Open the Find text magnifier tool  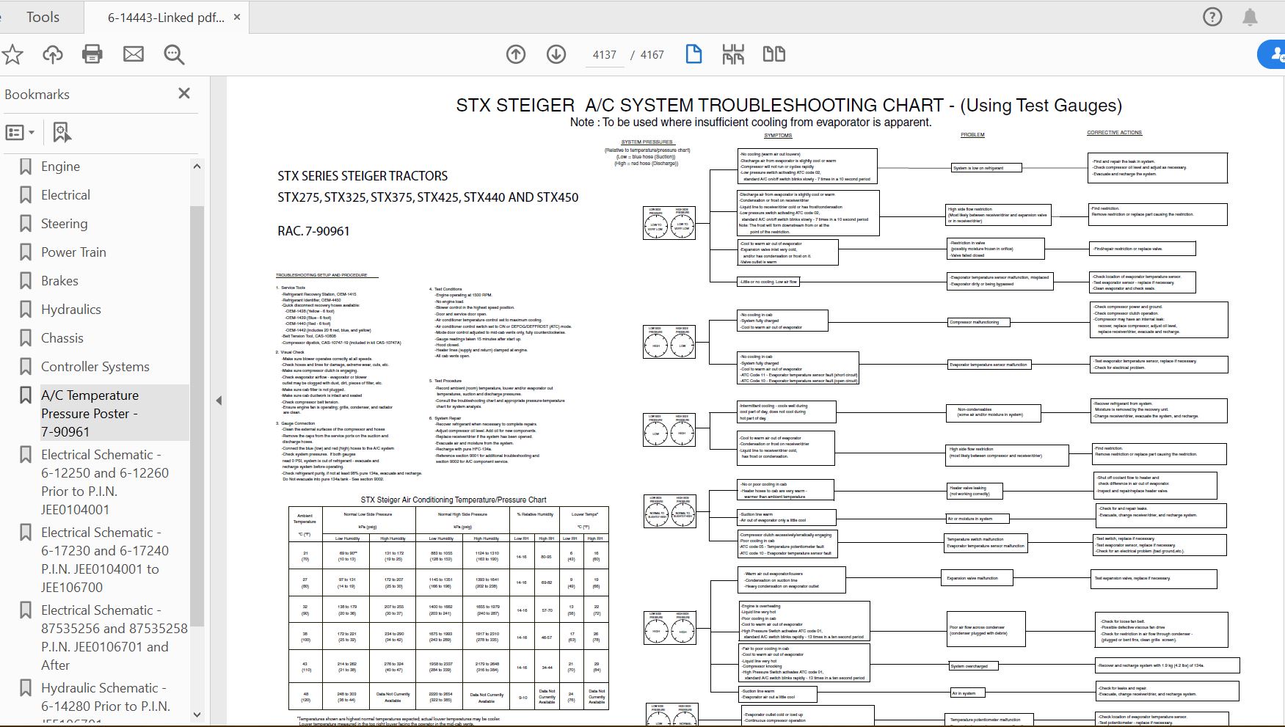point(174,54)
